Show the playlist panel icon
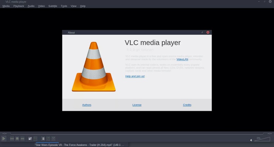This screenshot has width=274, height=147. coord(43,138)
